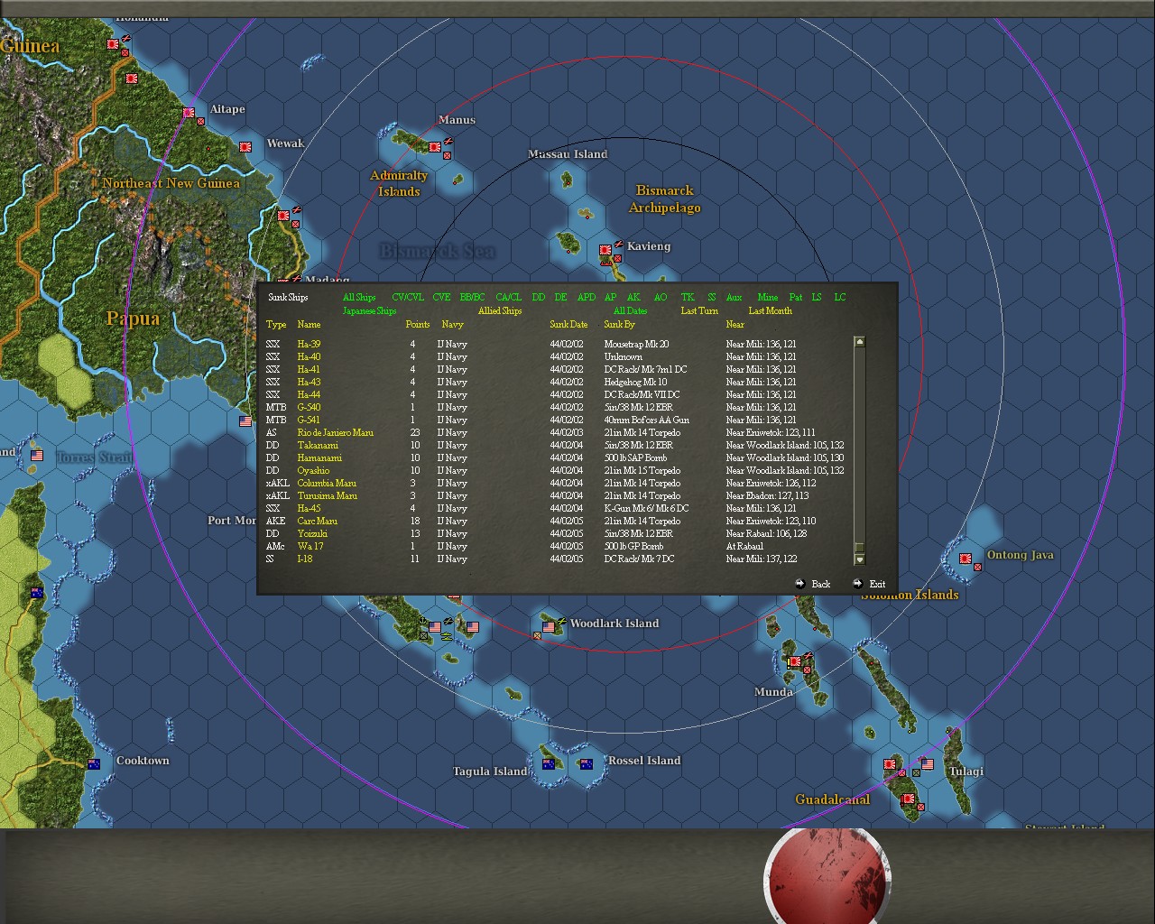Select the Japanese base flag at Kavieng
The image size is (1155, 924).
tap(605, 250)
